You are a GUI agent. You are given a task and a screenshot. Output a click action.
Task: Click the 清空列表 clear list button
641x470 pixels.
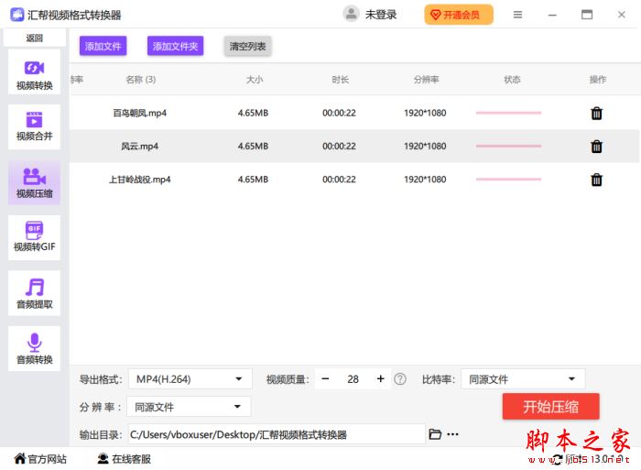click(247, 46)
